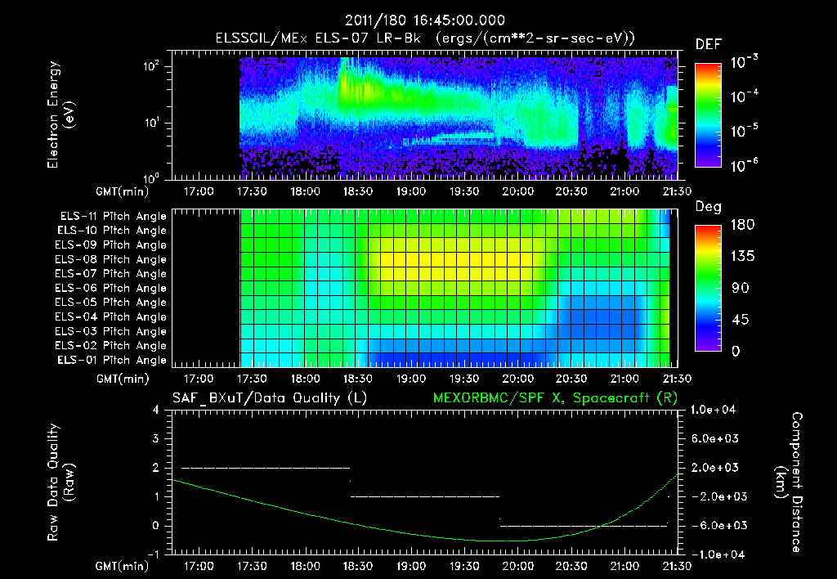Click the 21:30 tick under the top spectrogram

point(677,191)
